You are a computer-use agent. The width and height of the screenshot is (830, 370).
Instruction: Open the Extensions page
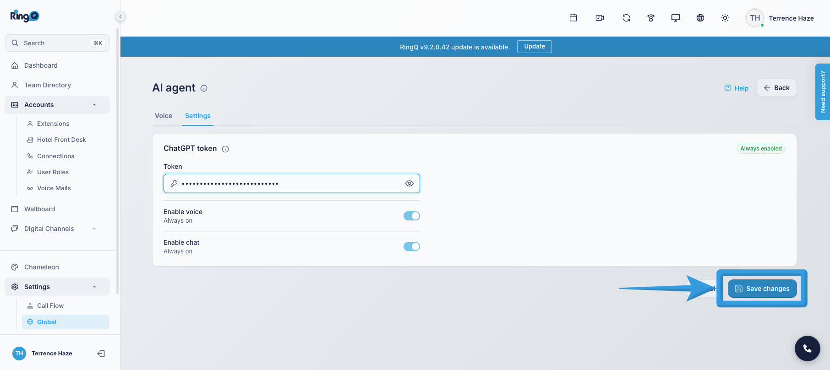tap(66, 123)
